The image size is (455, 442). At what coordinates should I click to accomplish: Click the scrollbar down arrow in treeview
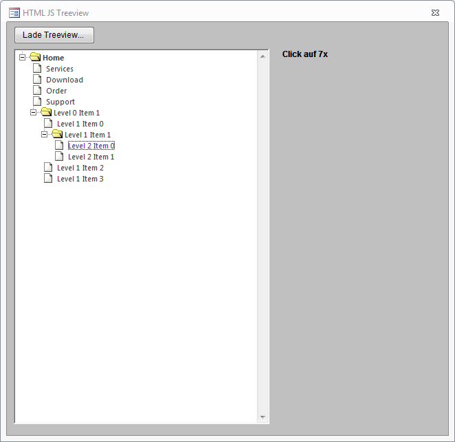pyautogui.click(x=263, y=417)
